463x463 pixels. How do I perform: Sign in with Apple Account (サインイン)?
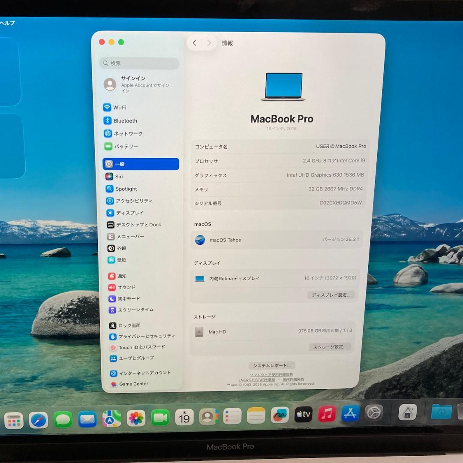pyautogui.click(x=137, y=84)
